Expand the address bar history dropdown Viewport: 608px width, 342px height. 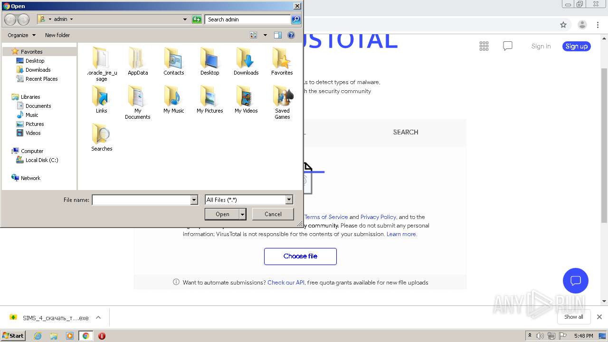click(185, 19)
